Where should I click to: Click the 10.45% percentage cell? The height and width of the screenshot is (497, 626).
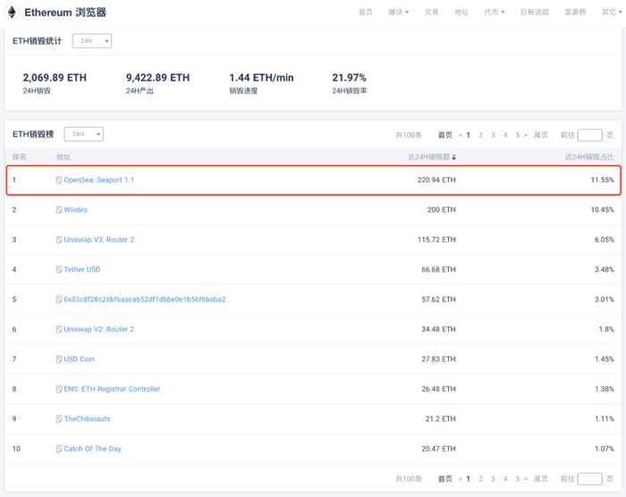click(603, 210)
